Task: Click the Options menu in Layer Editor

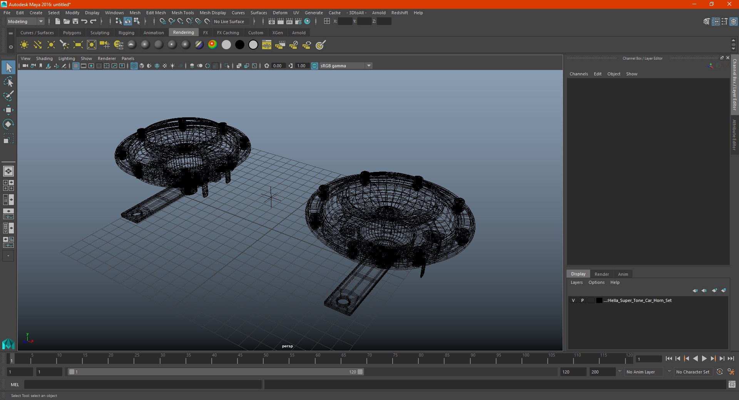Action: (x=596, y=282)
